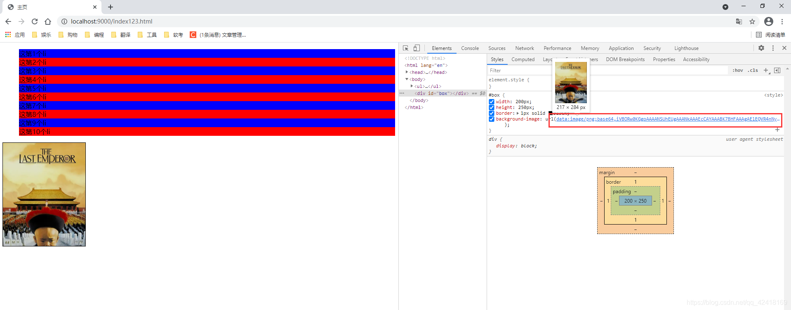Expand the head element node
The width and height of the screenshot is (791, 310).
pos(407,72)
